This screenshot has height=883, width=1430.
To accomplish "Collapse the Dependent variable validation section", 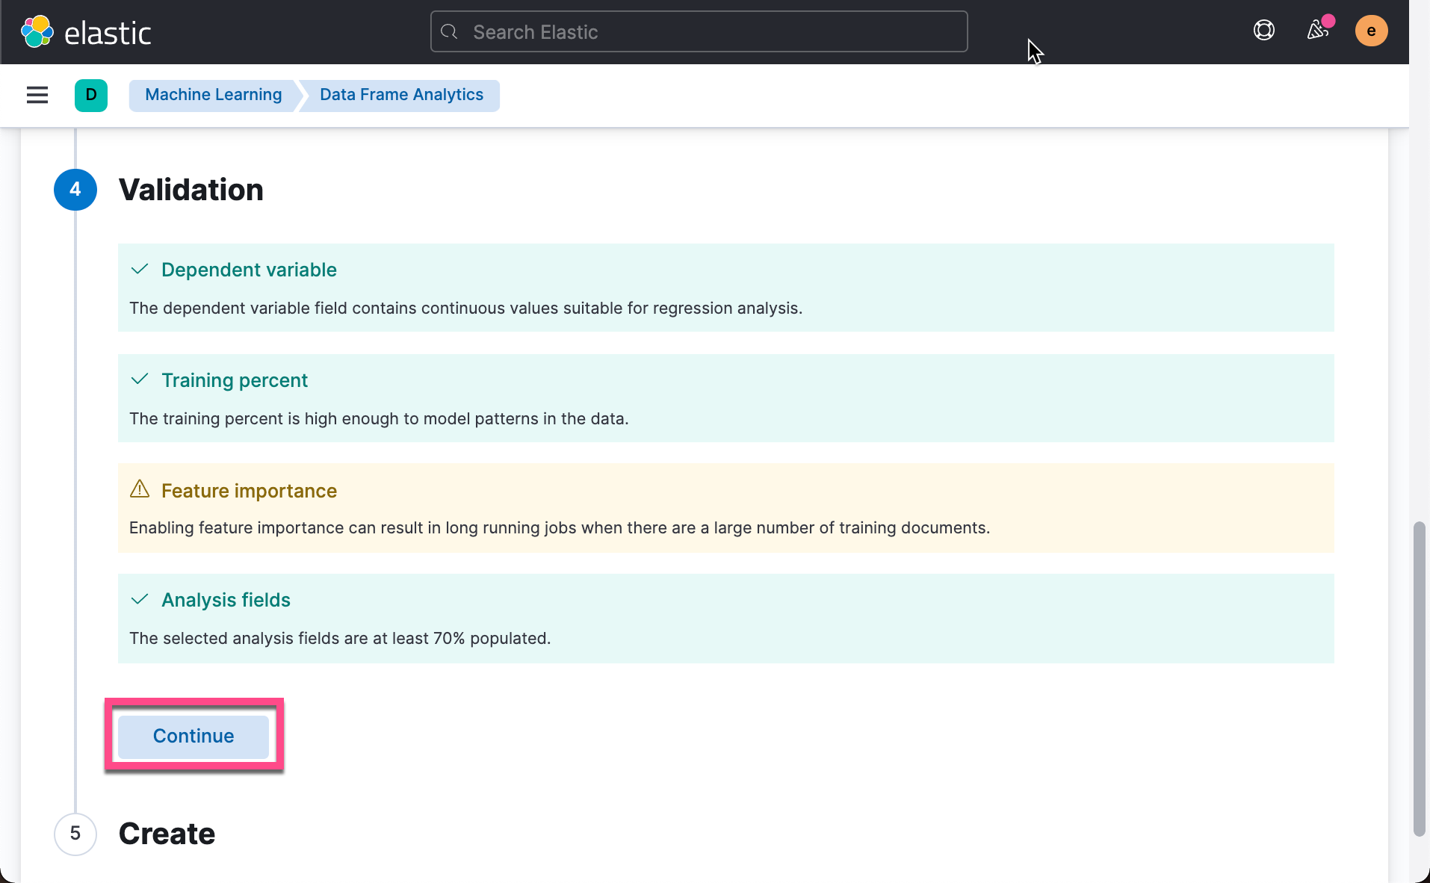I will coord(248,270).
